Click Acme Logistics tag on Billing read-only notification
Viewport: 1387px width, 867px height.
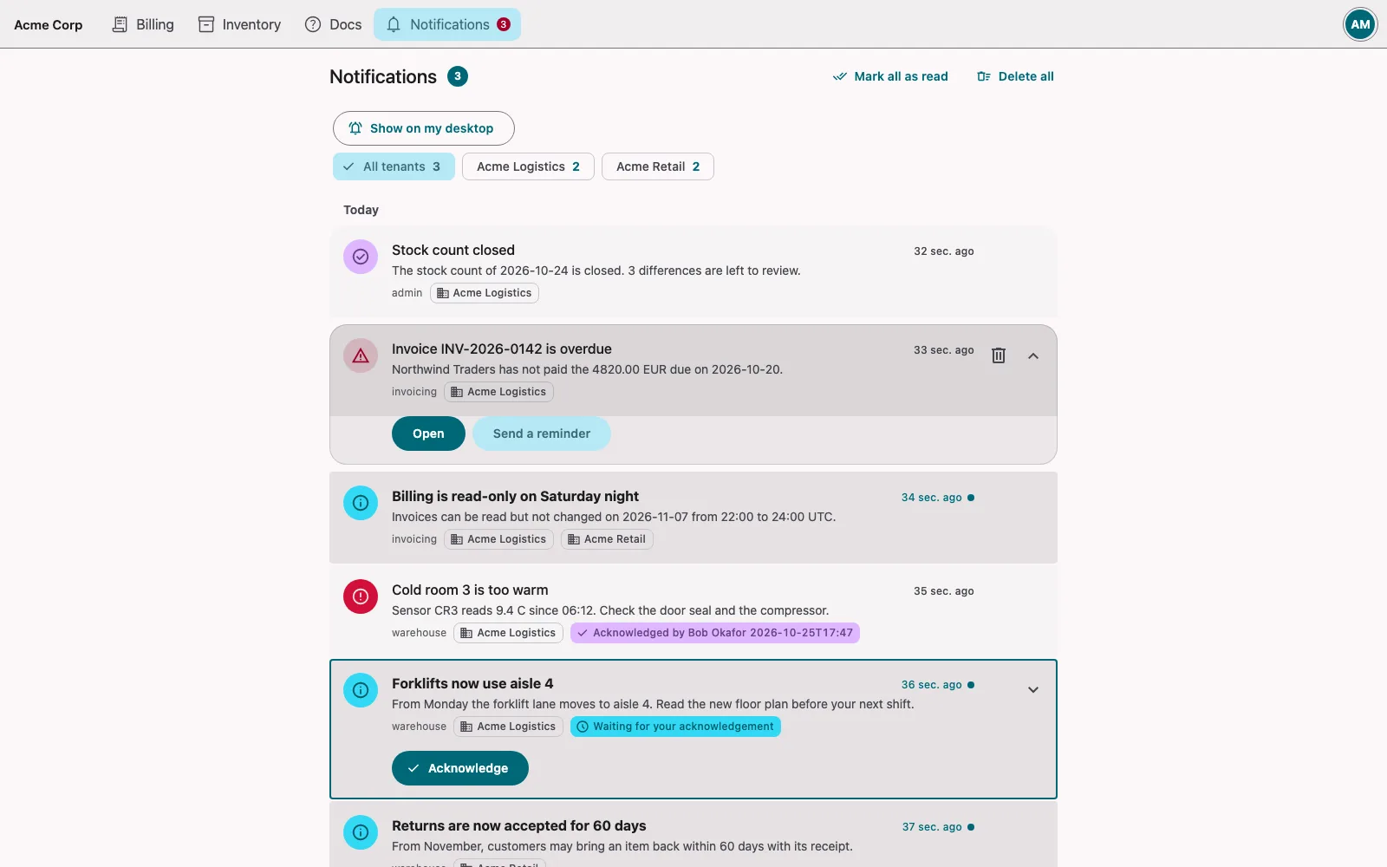[499, 539]
